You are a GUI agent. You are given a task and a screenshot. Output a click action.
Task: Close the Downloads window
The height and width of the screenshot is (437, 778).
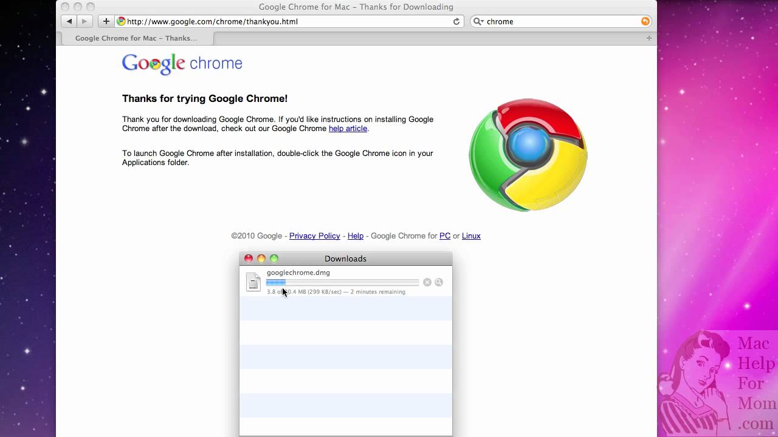[249, 259]
